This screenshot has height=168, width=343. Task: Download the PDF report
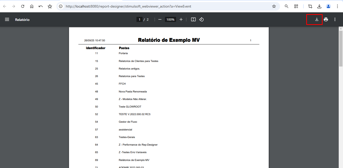317,19
